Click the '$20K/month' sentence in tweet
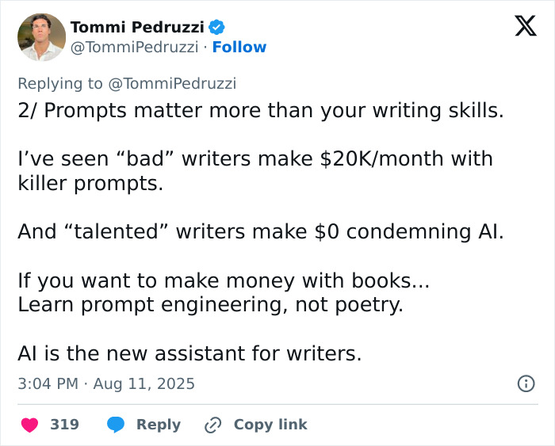Screen dimensions: 555x446 pos(255,158)
